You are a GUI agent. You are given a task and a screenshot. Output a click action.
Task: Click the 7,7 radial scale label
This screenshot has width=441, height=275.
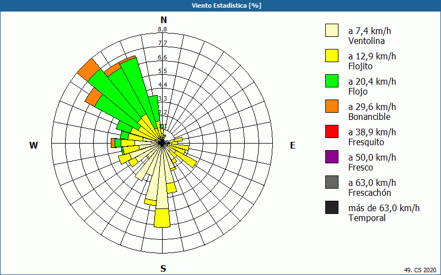162,43
